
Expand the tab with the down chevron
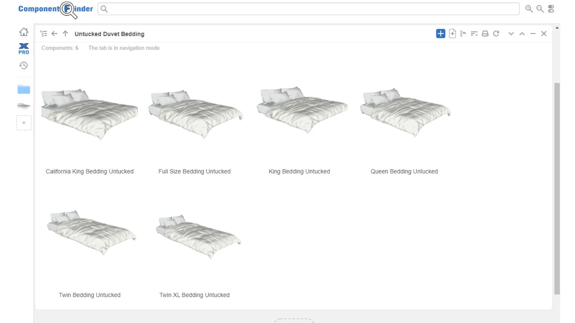[511, 33]
